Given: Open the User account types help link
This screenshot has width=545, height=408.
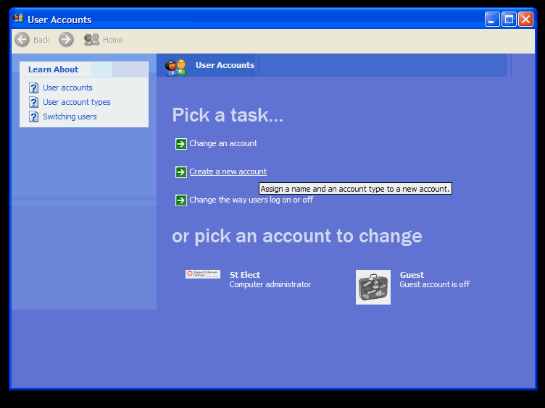Looking at the screenshot, I should pos(77,102).
